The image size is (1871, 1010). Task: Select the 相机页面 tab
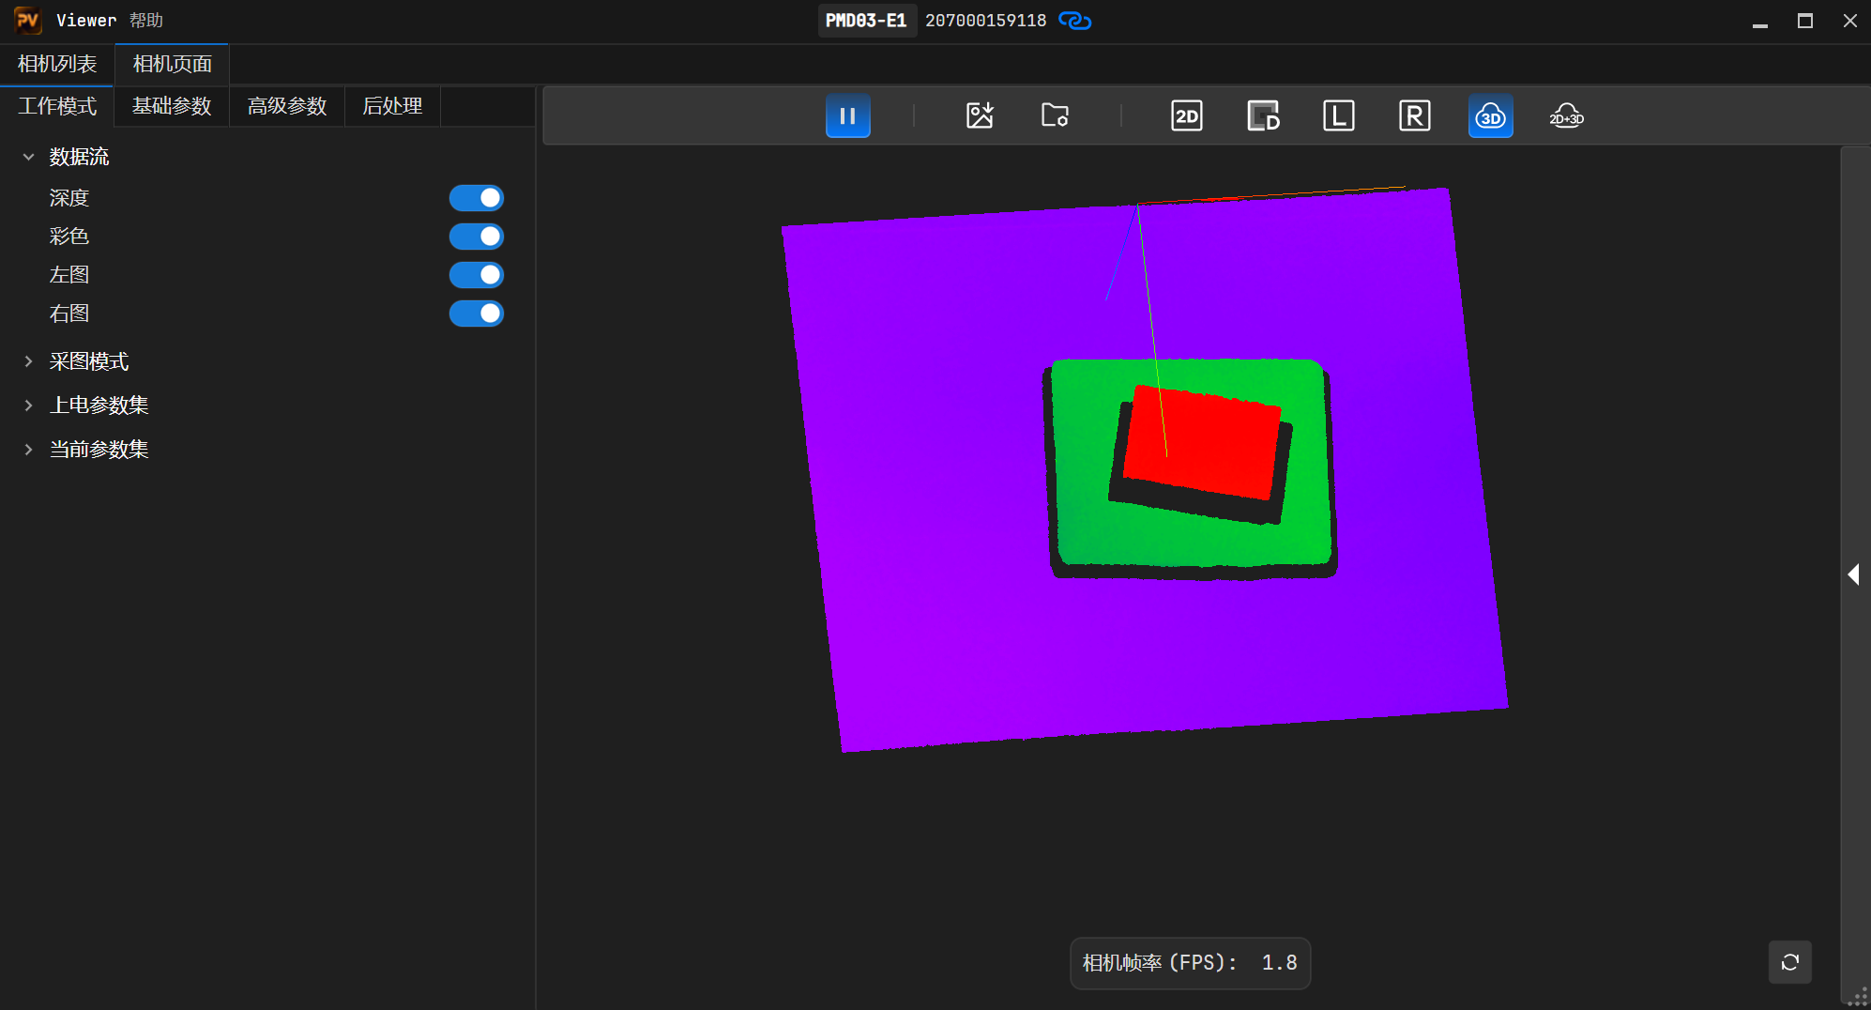point(173,64)
